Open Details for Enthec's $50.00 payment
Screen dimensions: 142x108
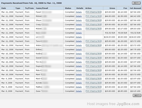click(79, 49)
